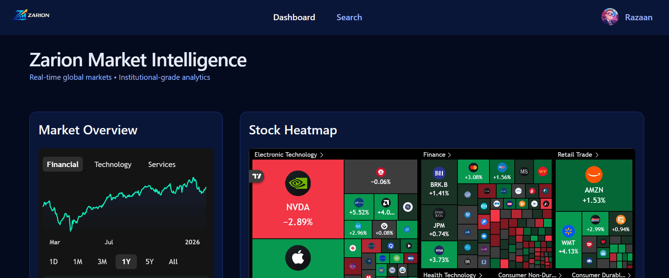Expand the Electronic Technology sector
This screenshot has height=278, width=669.
pyautogui.click(x=289, y=155)
